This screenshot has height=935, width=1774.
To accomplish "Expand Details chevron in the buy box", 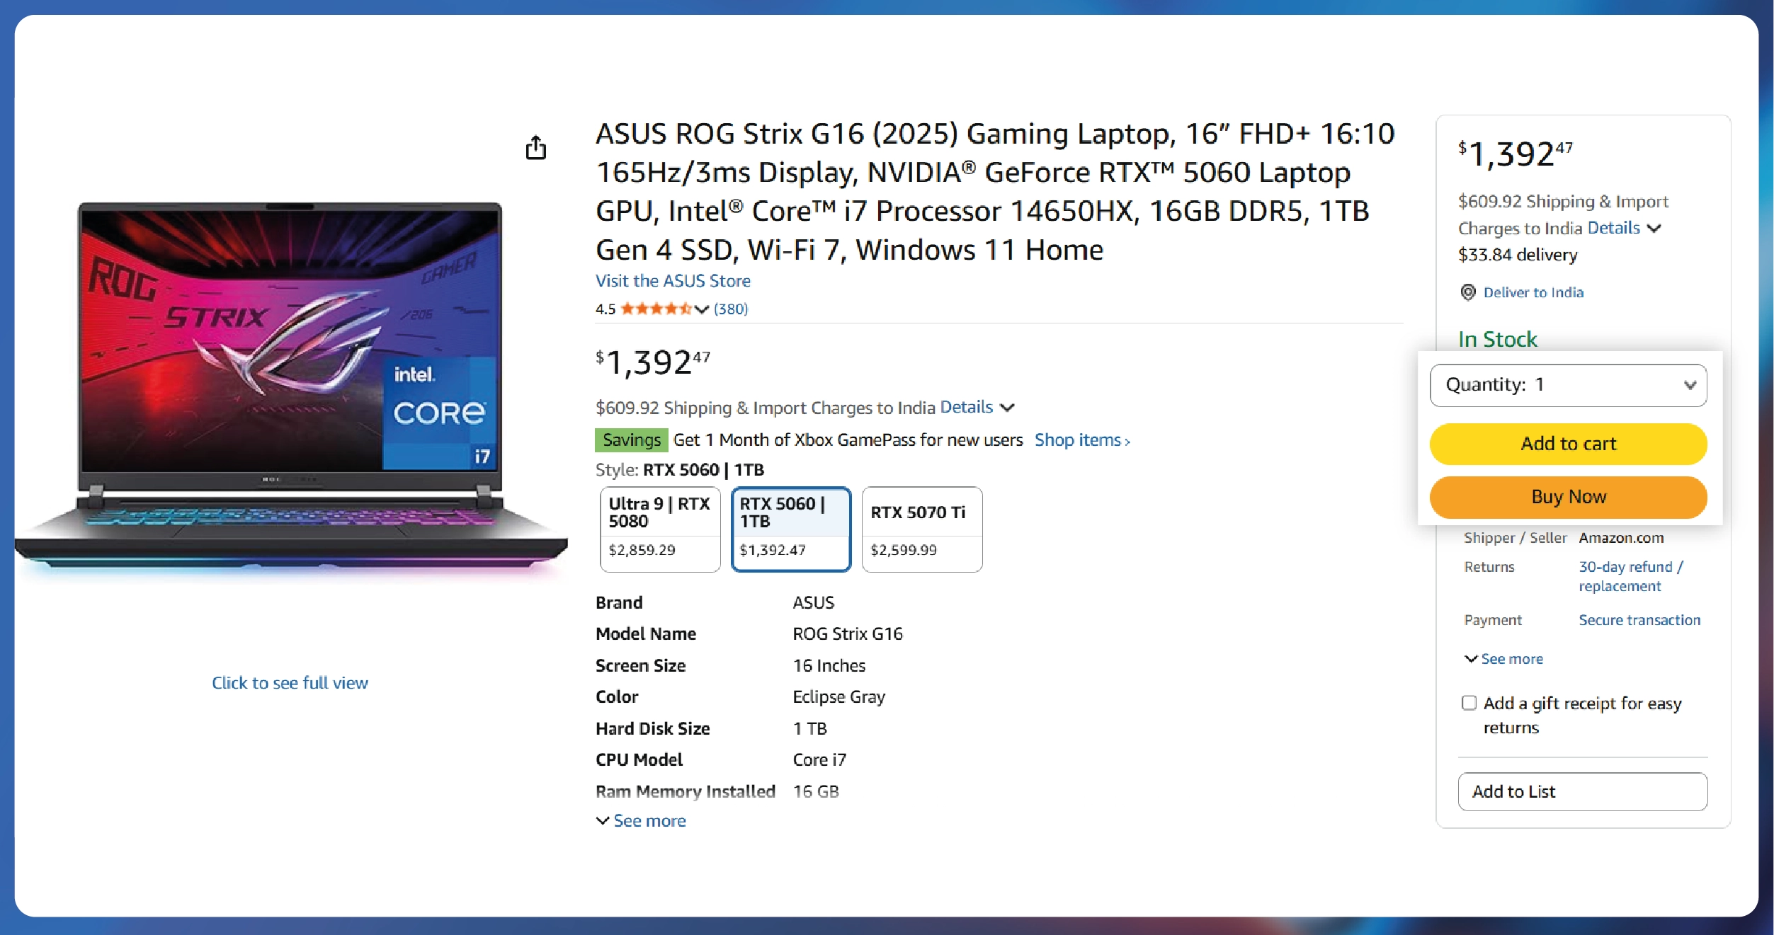I will click(x=1654, y=229).
